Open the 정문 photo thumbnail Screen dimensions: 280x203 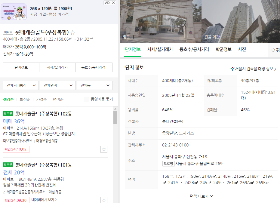tap(161, 21)
